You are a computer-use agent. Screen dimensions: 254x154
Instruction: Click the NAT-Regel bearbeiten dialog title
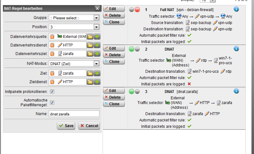(23, 9)
